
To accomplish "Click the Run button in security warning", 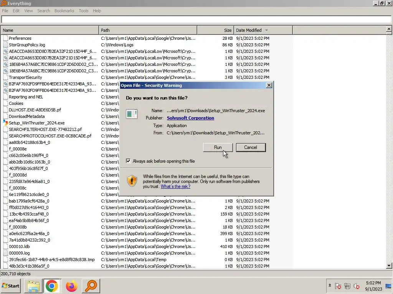I will point(218,147).
